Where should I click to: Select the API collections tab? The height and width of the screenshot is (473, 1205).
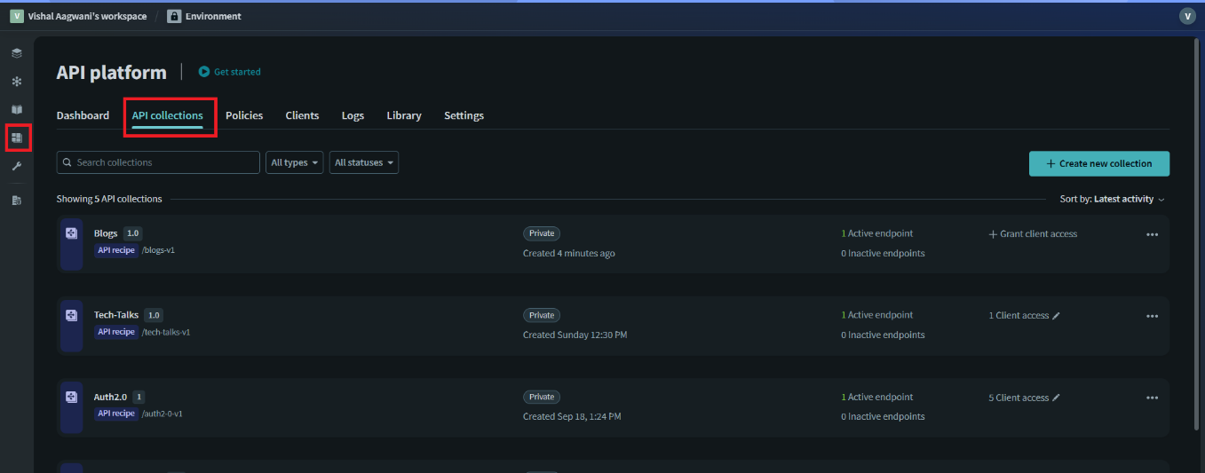click(x=168, y=115)
